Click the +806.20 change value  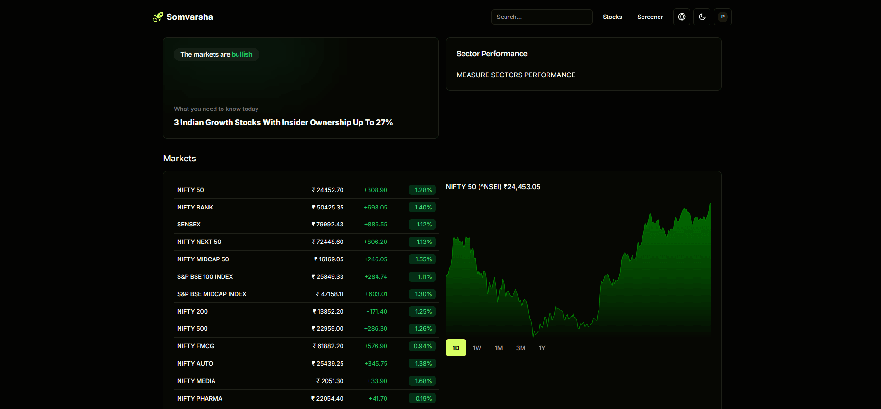(x=376, y=242)
